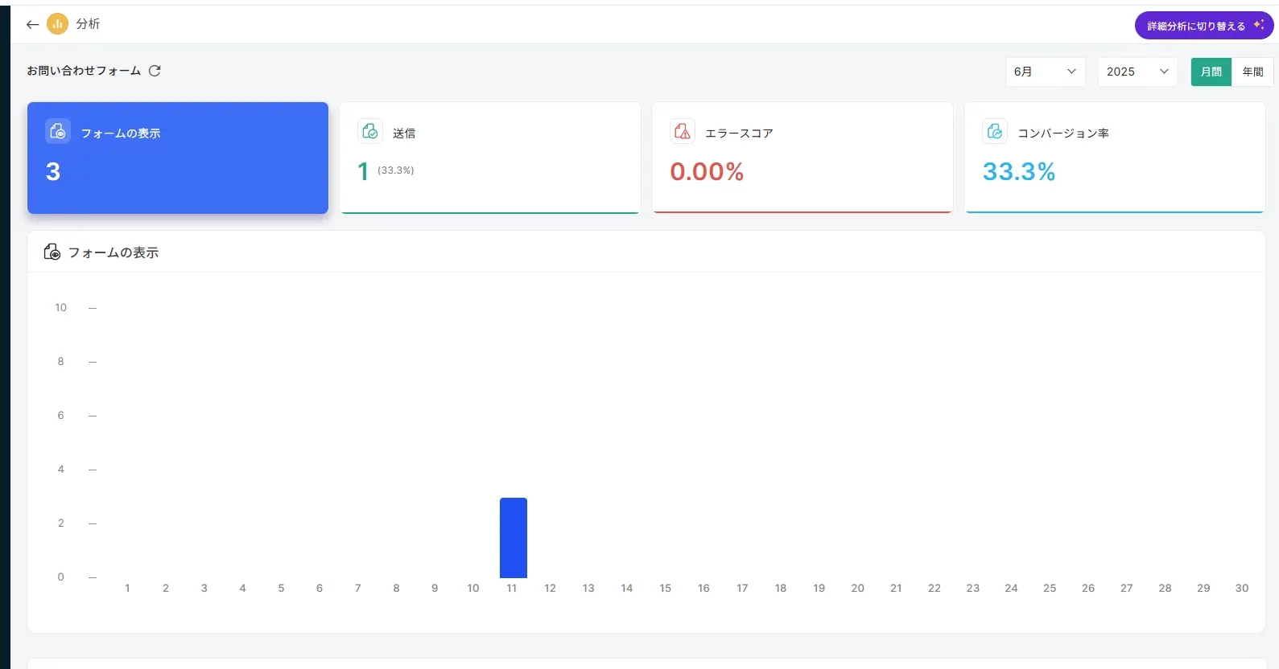Click the icon beside the chart title フォームの表示
The height and width of the screenshot is (669, 1279).
[x=52, y=252]
